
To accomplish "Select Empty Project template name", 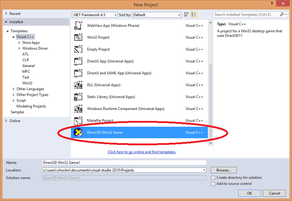I will 98,49.
